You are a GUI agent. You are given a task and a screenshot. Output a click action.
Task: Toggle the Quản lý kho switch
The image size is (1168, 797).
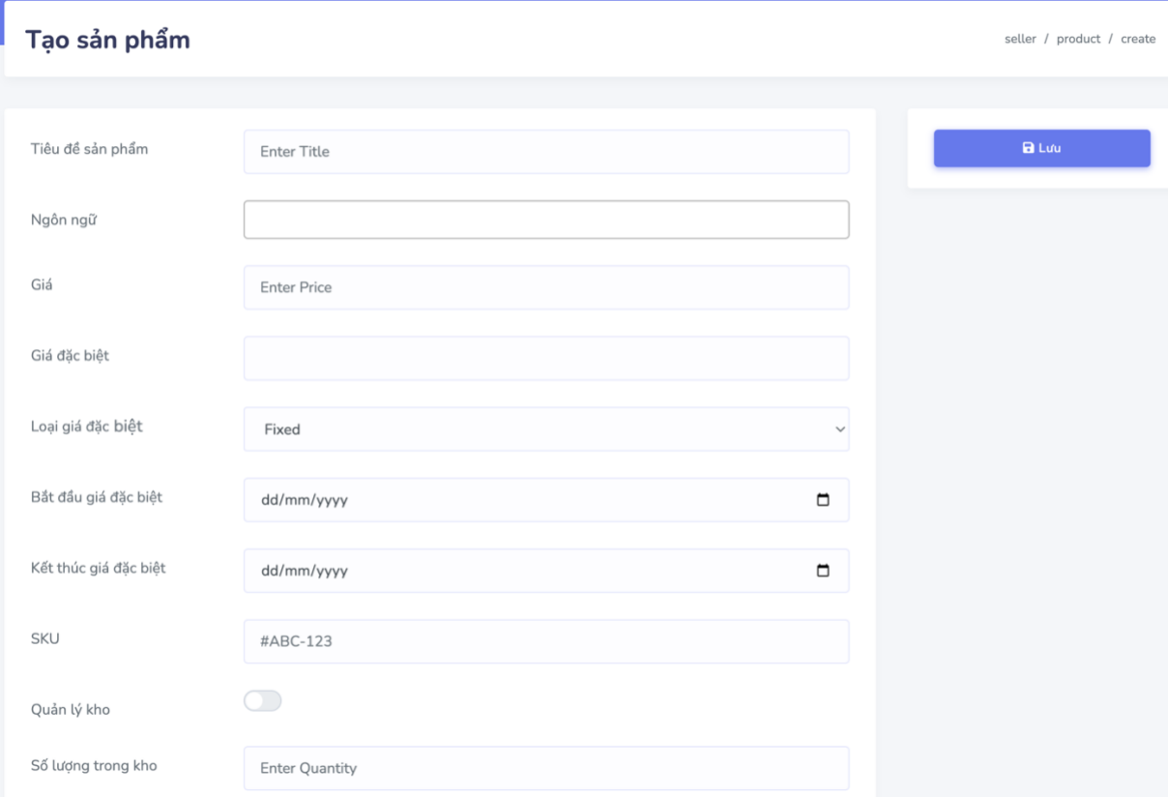click(x=262, y=701)
